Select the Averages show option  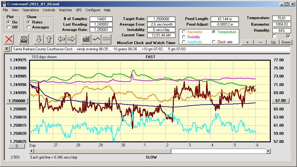click(x=29, y=27)
